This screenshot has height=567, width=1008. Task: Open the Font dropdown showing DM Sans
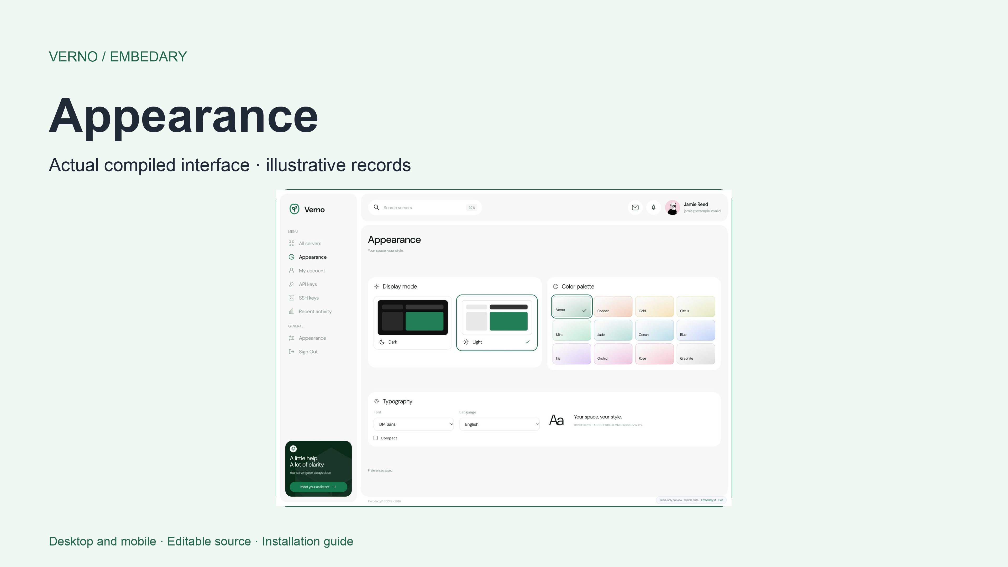click(414, 424)
